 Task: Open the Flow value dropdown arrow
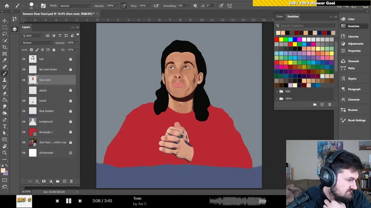149,6
